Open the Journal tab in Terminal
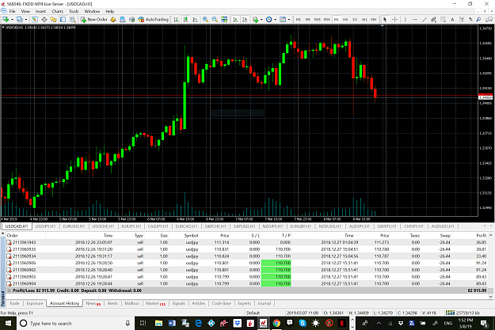The width and height of the screenshot is (495, 330). (x=265, y=303)
